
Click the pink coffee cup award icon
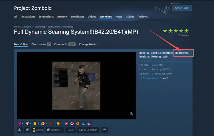(x=89, y=123)
